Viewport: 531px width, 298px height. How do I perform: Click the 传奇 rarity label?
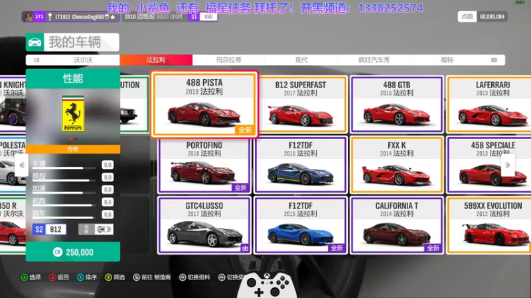(x=73, y=149)
